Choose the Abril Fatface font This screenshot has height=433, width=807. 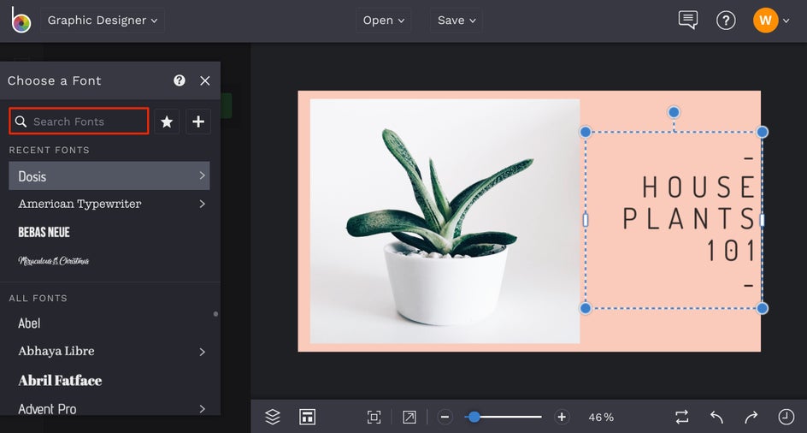(60, 380)
